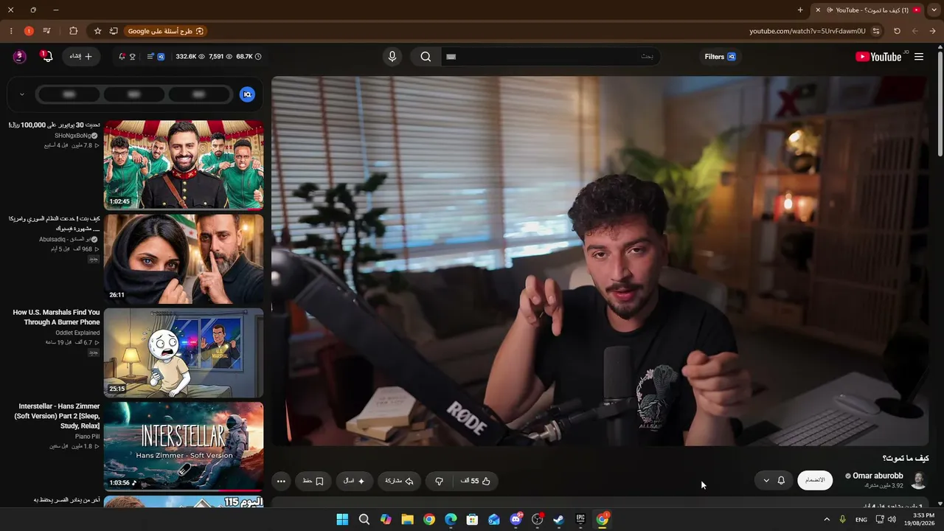Viewport: 944px width, 531px height.
Task: Open the U.S. Marshals burner phone thumbnail
Action: click(184, 353)
